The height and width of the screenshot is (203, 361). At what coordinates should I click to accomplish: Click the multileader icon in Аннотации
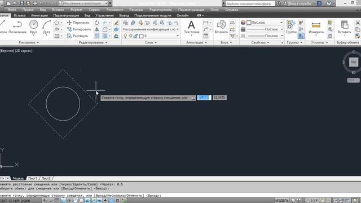pyautogui.click(x=206, y=29)
